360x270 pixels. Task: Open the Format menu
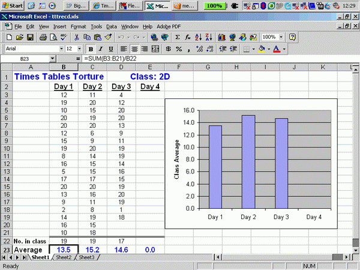pos(78,26)
